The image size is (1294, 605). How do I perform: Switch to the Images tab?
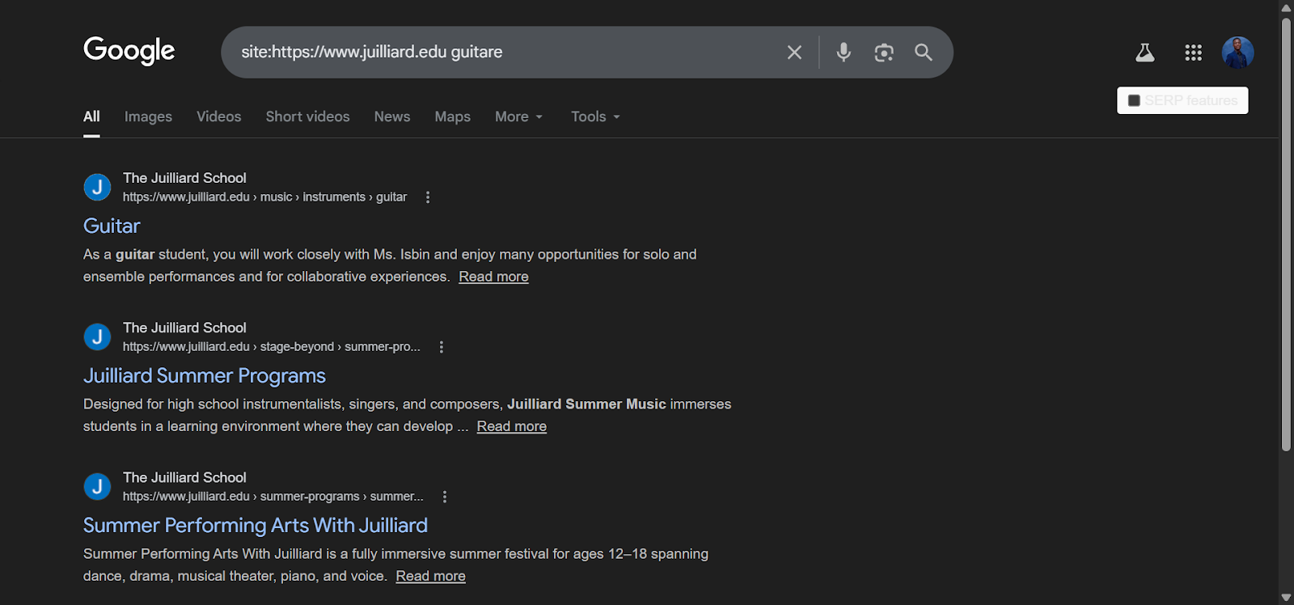(x=148, y=116)
